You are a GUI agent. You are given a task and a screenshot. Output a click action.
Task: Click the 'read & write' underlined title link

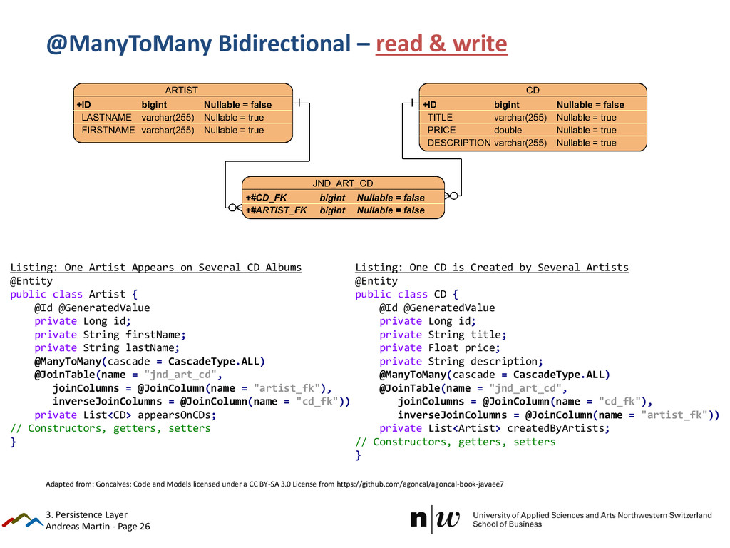(x=441, y=44)
